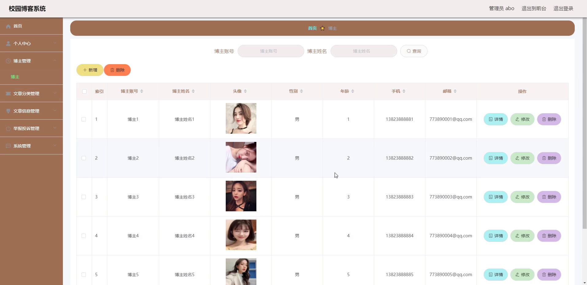Check the box for row 博主5
The width and height of the screenshot is (587, 285).
tap(84, 275)
